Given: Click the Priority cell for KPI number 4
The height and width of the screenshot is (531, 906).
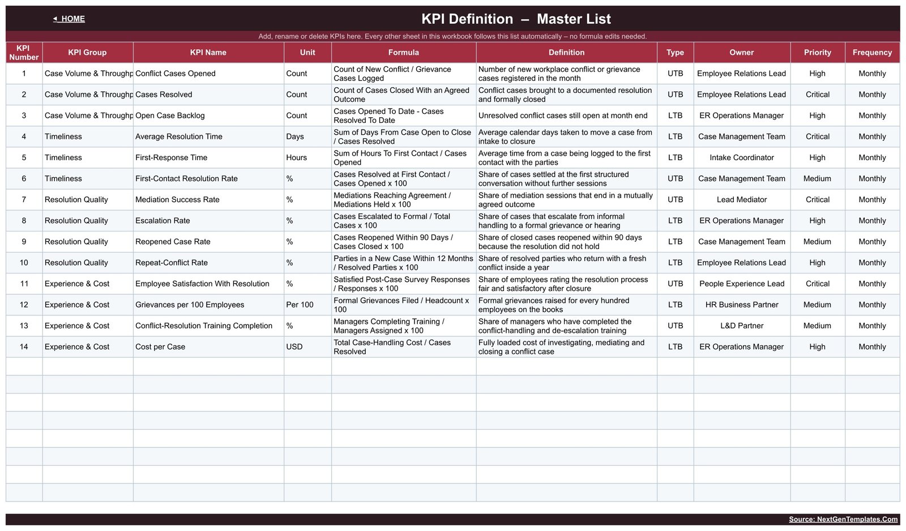Looking at the screenshot, I should [x=818, y=136].
